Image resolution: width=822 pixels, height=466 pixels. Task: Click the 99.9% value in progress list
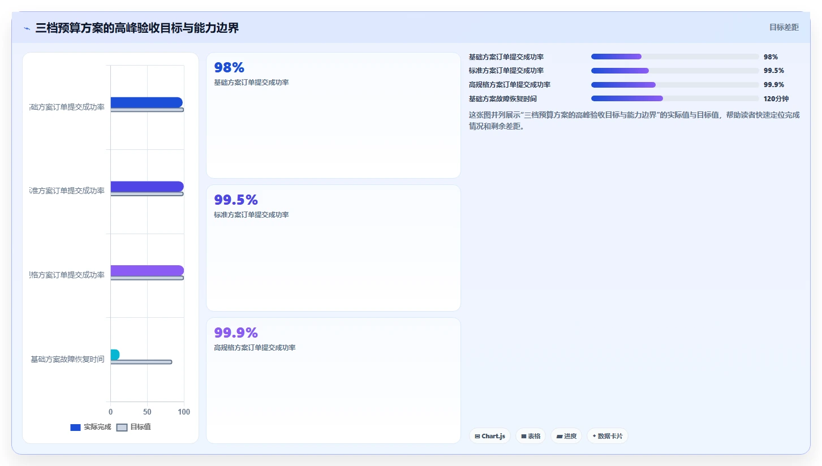pyautogui.click(x=774, y=85)
